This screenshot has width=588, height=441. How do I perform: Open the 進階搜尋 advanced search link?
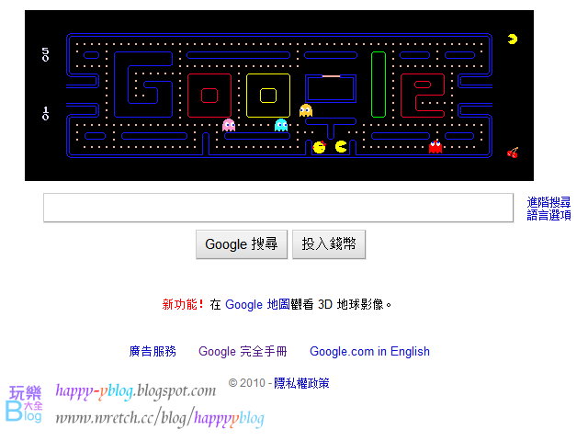click(548, 202)
